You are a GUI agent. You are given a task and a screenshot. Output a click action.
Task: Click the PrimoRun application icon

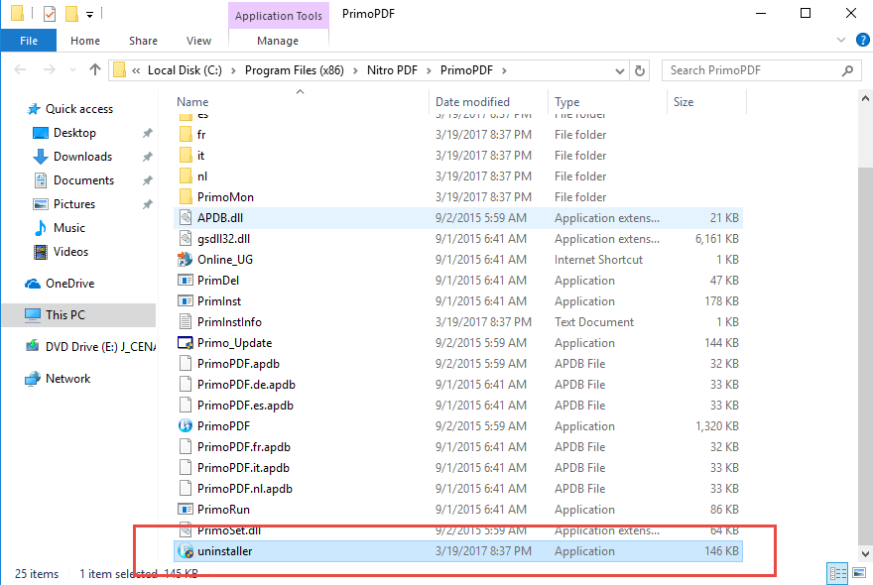pyautogui.click(x=186, y=510)
